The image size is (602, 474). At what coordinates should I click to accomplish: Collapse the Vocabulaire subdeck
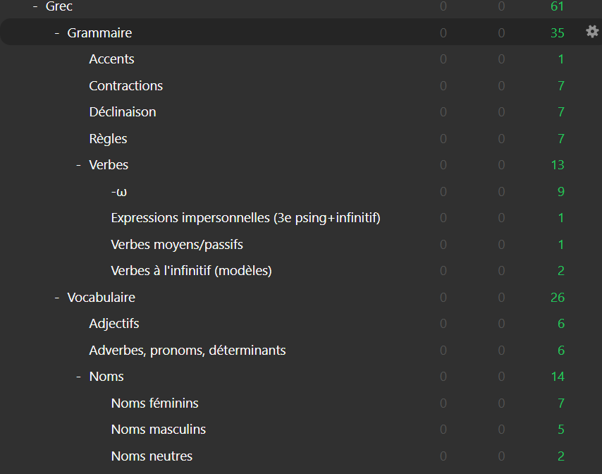tap(57, 298)
